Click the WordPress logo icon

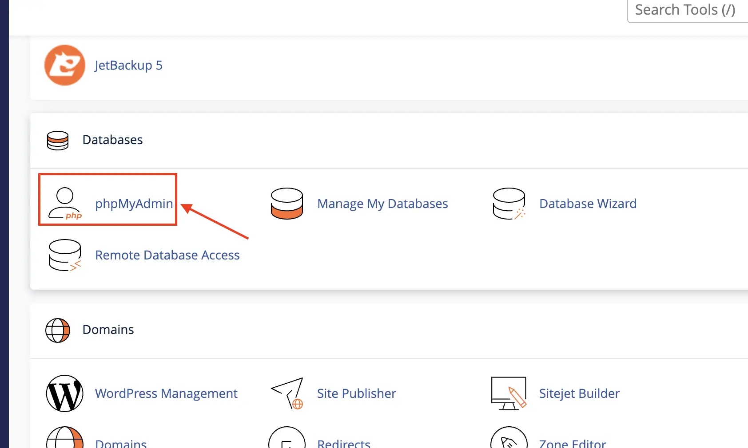[x=65, y=393]
